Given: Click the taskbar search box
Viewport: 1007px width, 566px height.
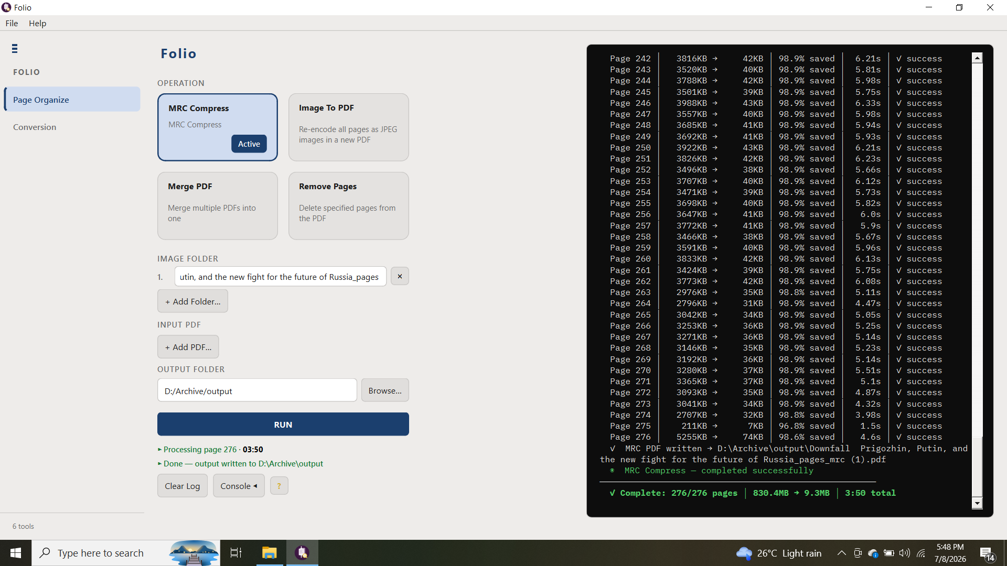Looking at the screenshot, I should point(126,553).
